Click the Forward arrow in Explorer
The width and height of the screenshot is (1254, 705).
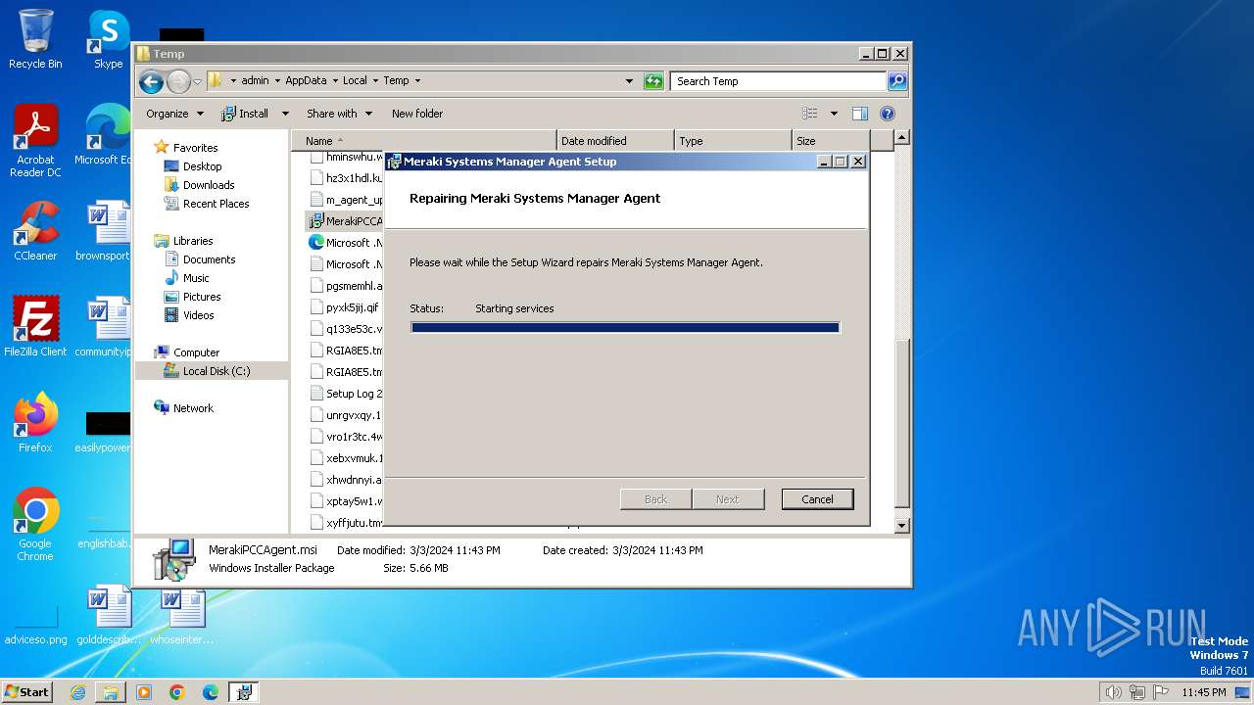point(178,81)
